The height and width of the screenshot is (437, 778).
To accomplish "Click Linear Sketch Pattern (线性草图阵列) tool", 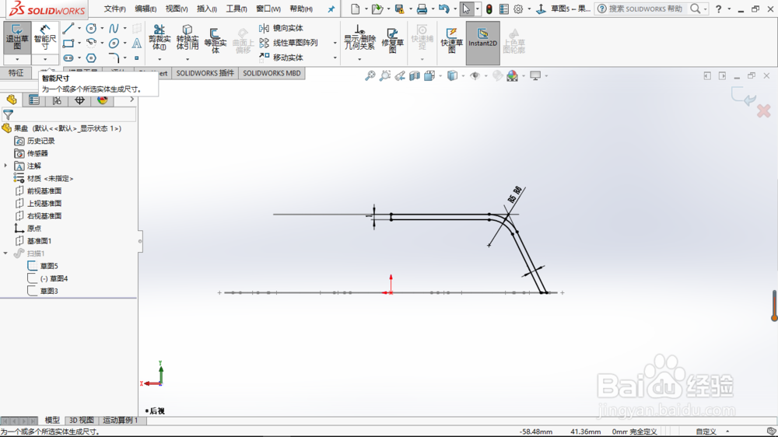I will (289, 43).
